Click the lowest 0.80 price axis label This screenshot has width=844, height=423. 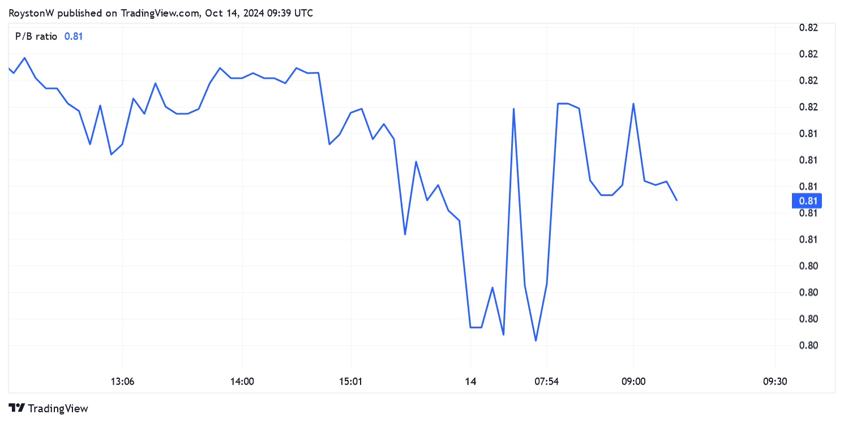coord(807,345)
